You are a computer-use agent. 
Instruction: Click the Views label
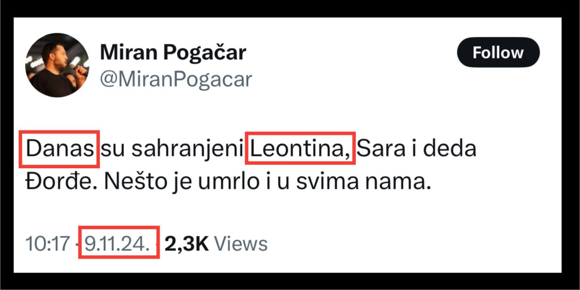click(241, 244)
